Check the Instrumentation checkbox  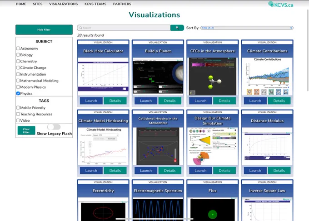[18, 74]
